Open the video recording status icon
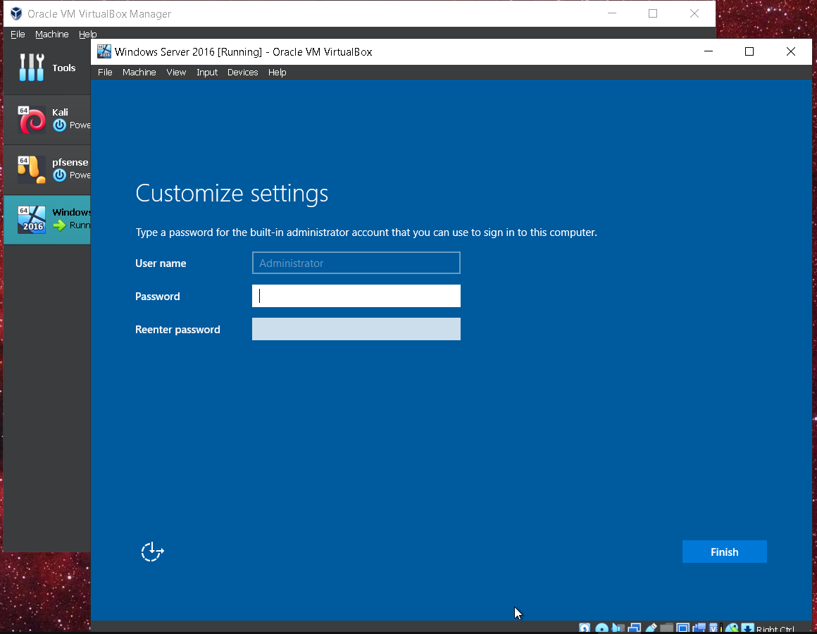Viewport: 817px width, 634px height. [x=700, y=627]
